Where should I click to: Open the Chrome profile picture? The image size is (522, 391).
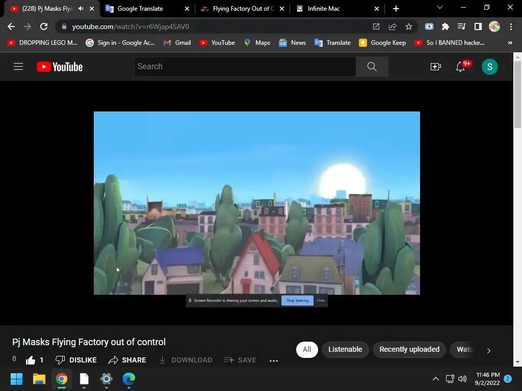[x=494, y=26]
